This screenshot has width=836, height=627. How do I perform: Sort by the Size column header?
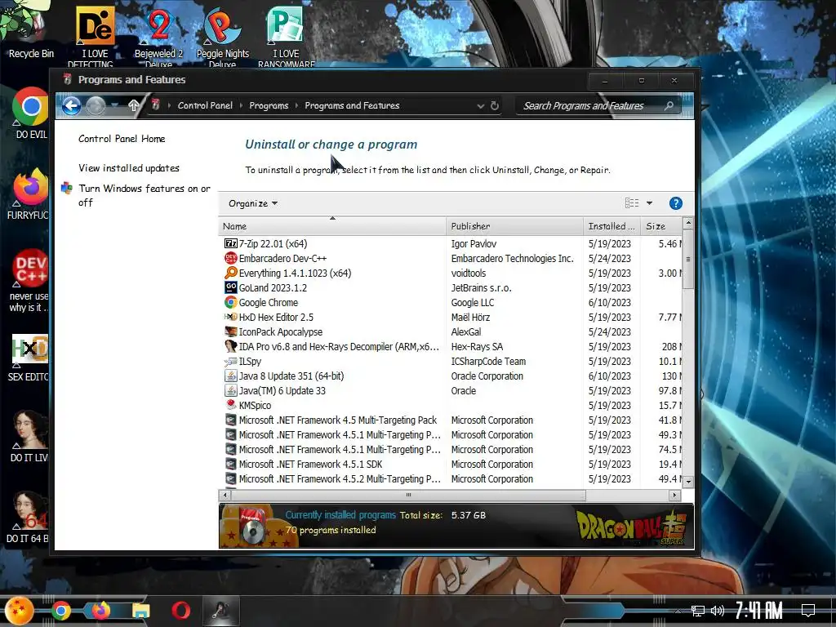pyautogui.click(x=661, y=226)
